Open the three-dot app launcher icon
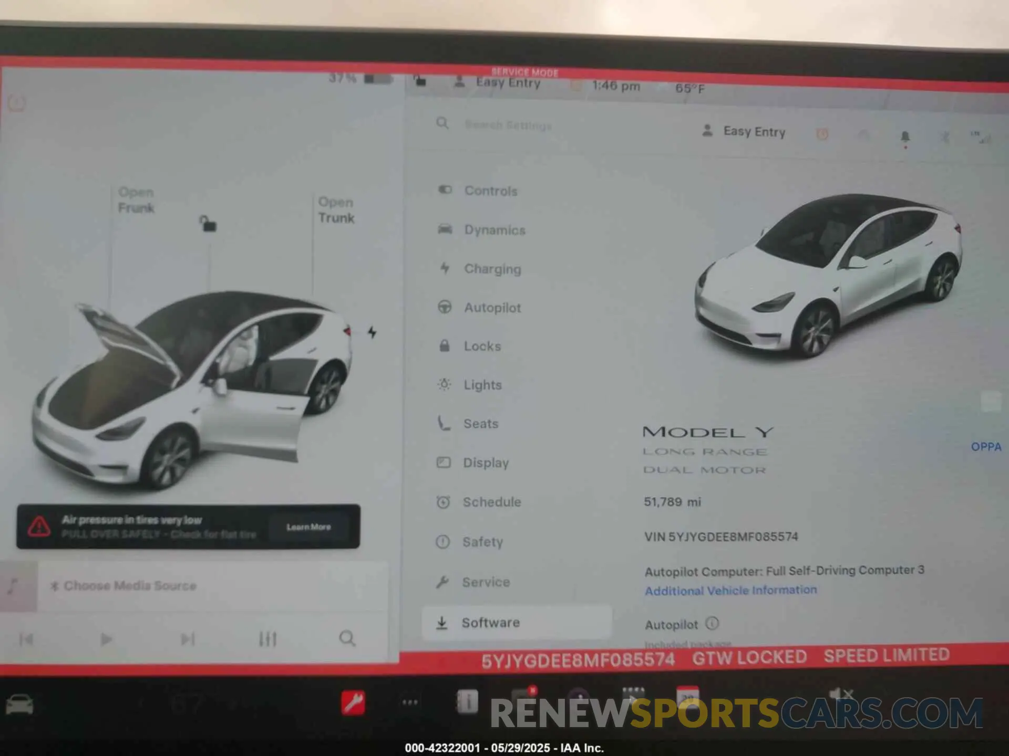The width and height of the screenshot is (1009, 756). 410,702
